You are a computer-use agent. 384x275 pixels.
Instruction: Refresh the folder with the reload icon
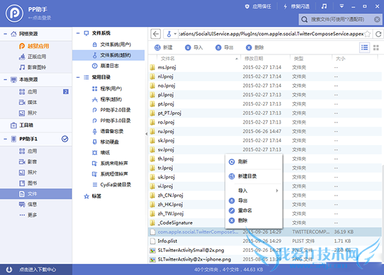[378, 34]
